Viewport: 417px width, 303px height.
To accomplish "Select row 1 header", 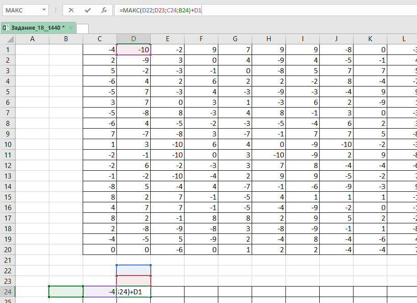I will pyautogui.click(x=7, y=49).
